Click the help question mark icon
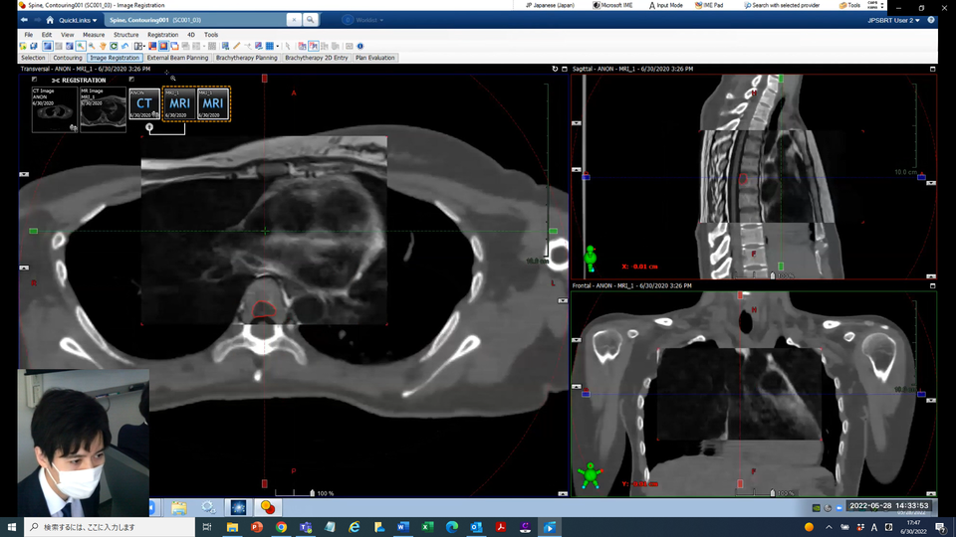 (930, 20)
